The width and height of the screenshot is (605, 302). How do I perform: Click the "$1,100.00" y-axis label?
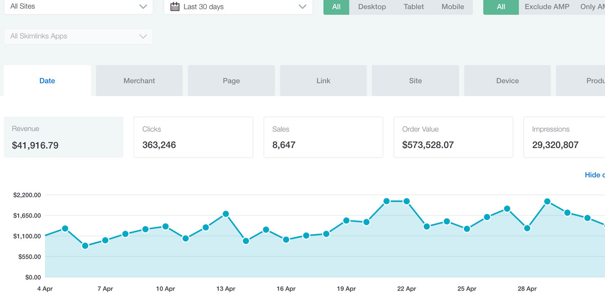27,236
